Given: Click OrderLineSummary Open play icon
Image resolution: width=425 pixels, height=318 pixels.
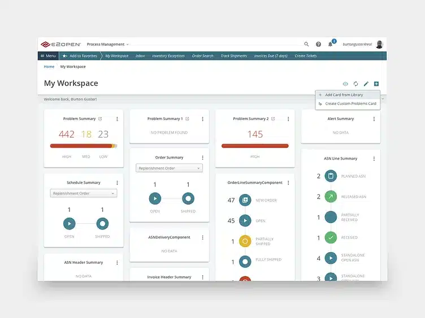Looking at the screenshot, I should [245, 220].
